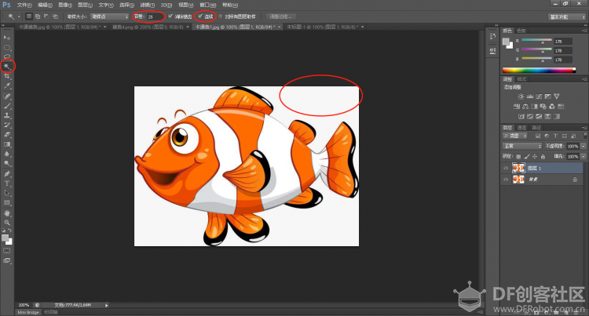The width and height of the screenshot is (589, 316).
Task: Click Intersect with Selection mode icon
Action: (55, 16)
